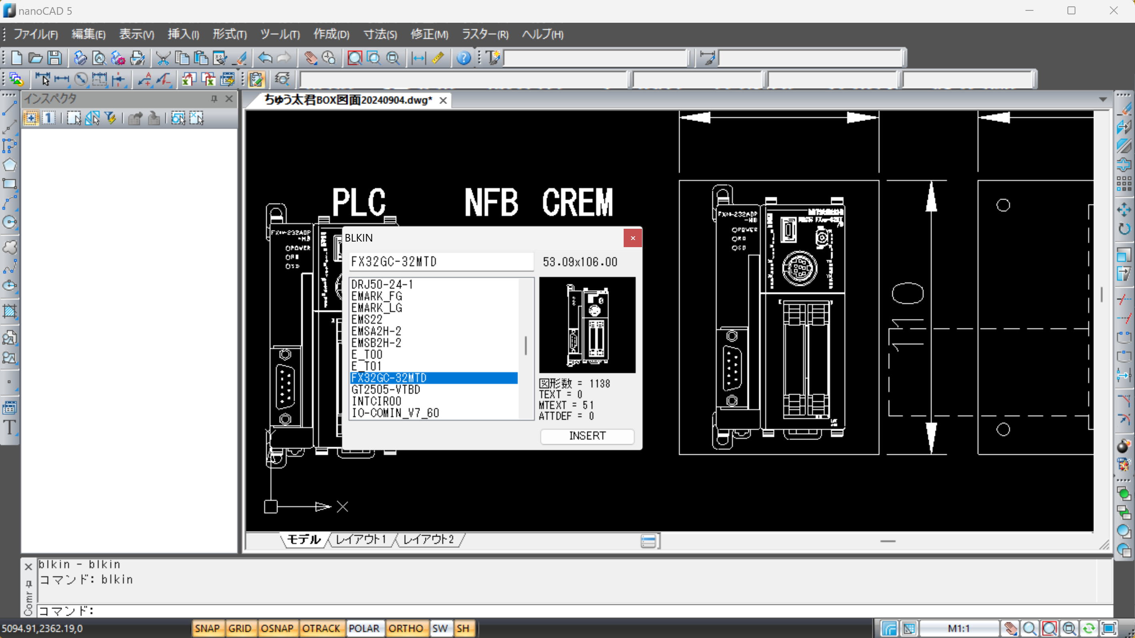Screen dimensions: 1135x638
Task: Open the color property combo box
Action: (x=698, y=79)
